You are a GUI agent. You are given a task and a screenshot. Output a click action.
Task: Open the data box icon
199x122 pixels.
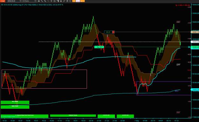tap(54, 1)
